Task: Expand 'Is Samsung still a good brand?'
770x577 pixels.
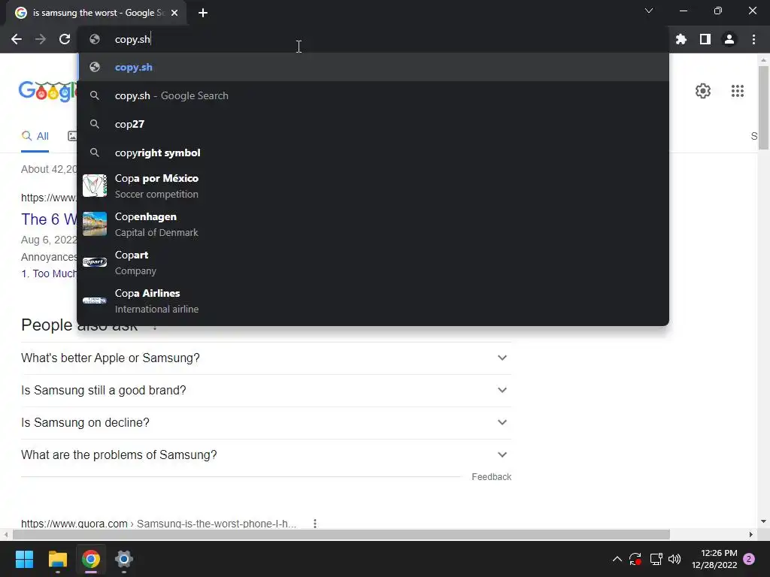Action: 266,391
